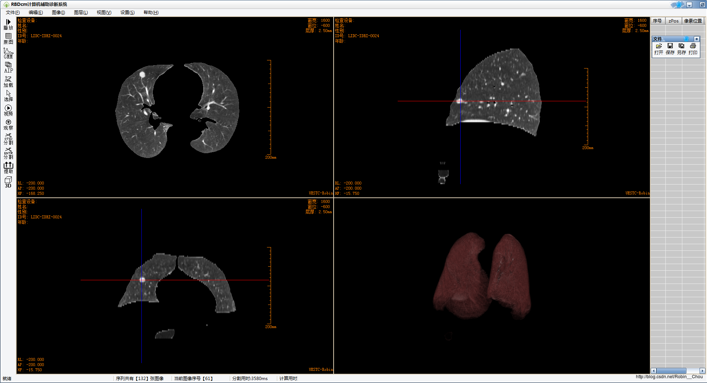Open the 设置(S) menu
707x383 pixels.
point(127,13)
